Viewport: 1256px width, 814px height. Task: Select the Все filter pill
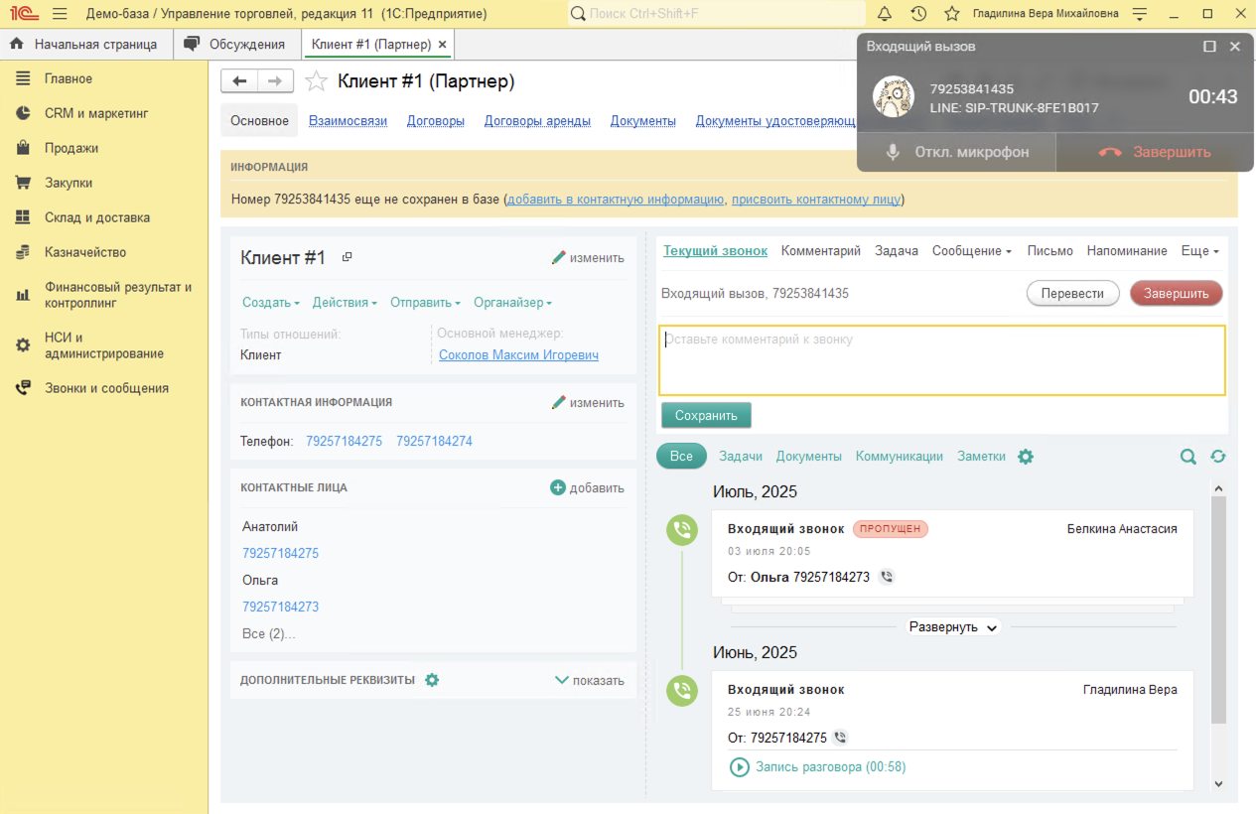[x=681, y=457]
